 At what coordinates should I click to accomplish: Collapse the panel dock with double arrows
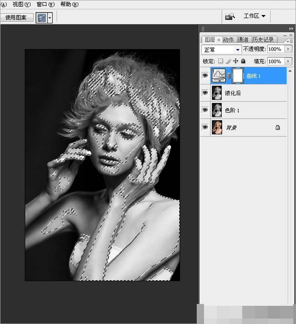pyautogui.click(x=291, y=28)
